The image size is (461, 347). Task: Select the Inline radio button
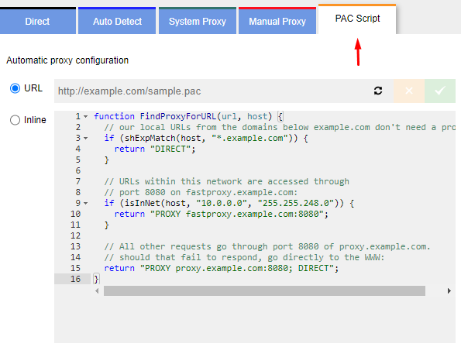[15, 120]
